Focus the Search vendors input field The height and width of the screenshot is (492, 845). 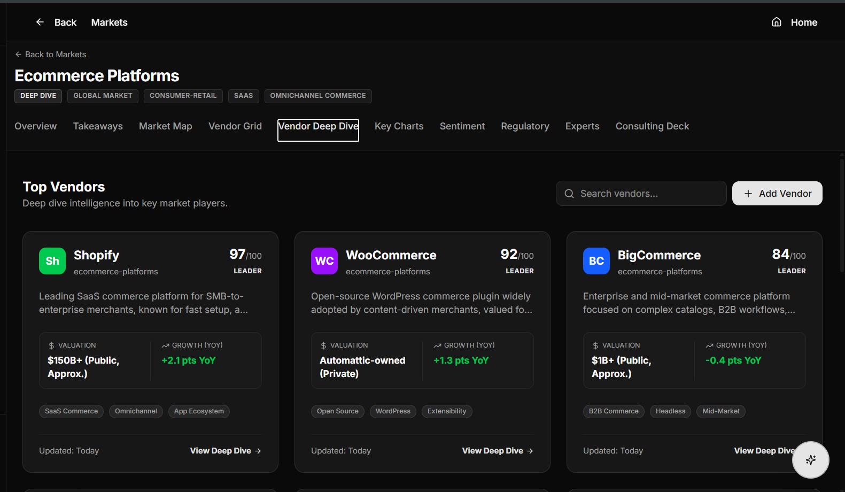tap(641, 194)
